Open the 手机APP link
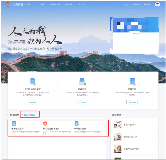This screenshot has width=166, height=160. pyautogui.click(x=136, y=5)
